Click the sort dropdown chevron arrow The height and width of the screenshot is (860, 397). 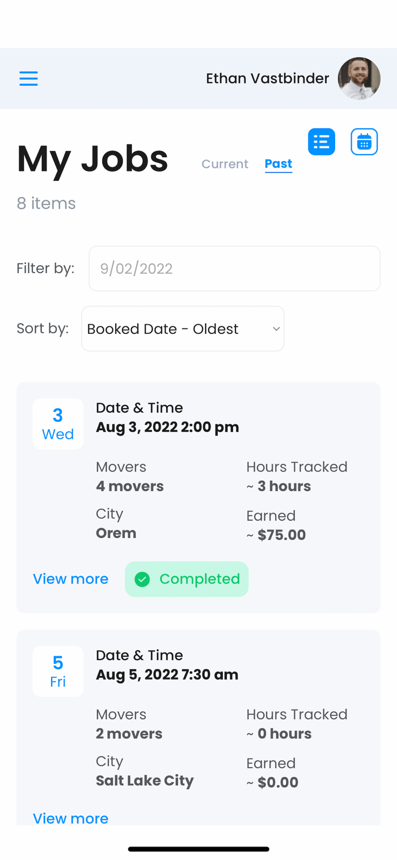coord(276,329)
